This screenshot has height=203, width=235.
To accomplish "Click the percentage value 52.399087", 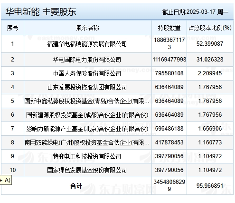I will click(x=210, y=44).
